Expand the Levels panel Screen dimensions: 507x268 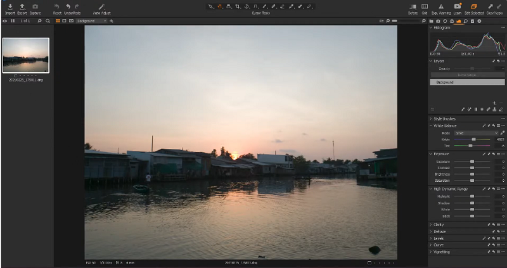pyautogui.click(x=431, y=239)
